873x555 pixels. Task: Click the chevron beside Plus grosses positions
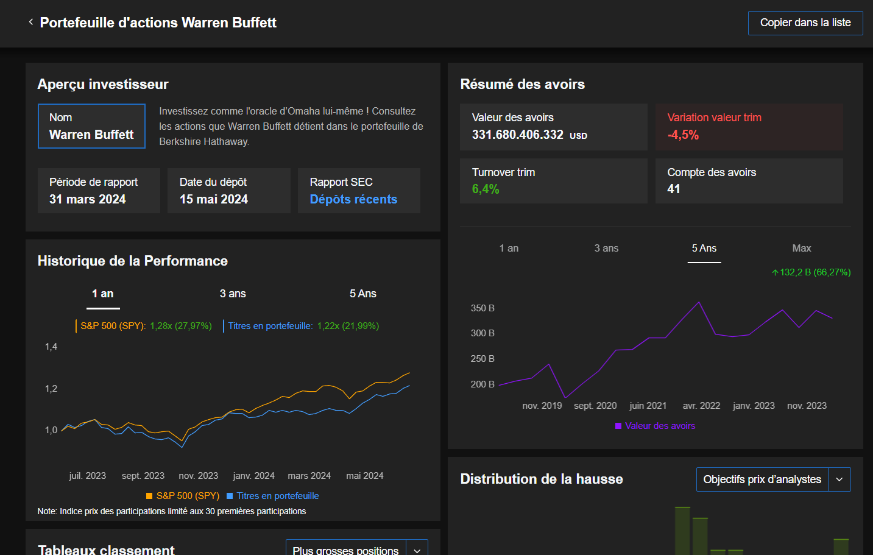click(417, 549)
